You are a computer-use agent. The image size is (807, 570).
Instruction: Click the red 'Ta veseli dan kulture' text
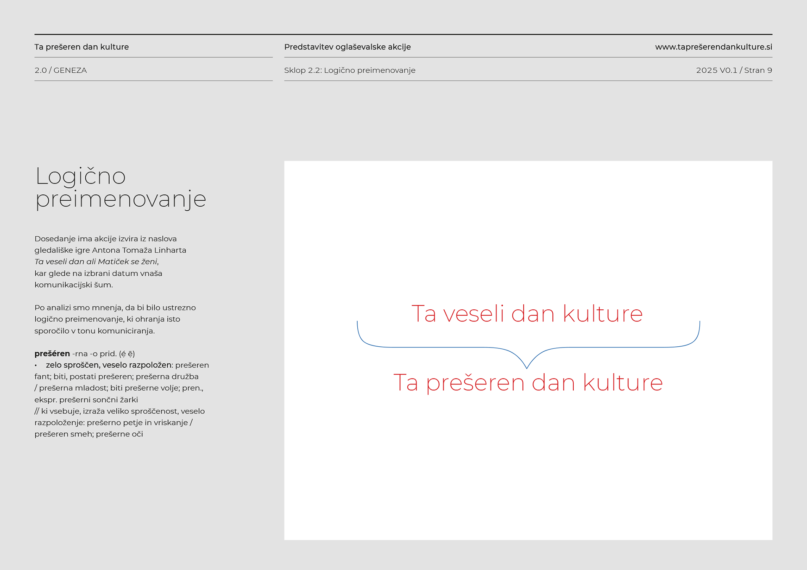click(x=527, y=314)
